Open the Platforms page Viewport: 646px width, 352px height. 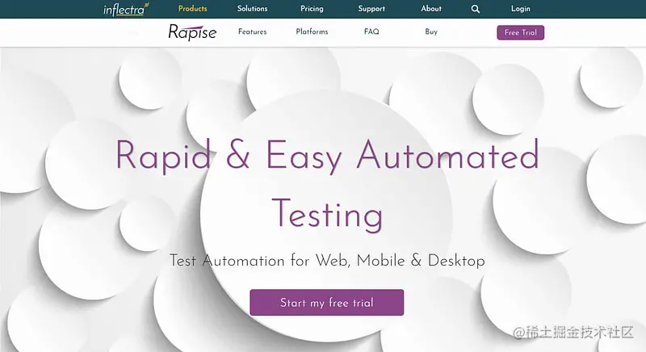(312, 31)
